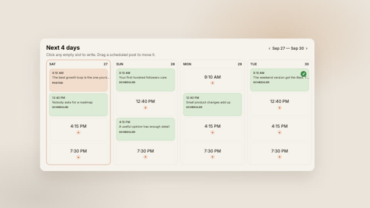The width and height of the screenshot is (370, 208).
Task: Click the 'Next 4 days' heading
Action: [63, 48]
